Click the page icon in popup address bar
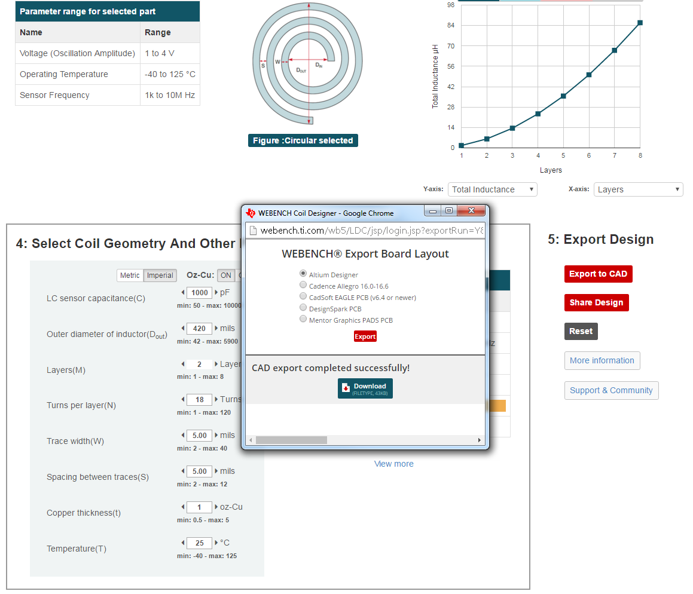The width and height of the screenshot is (693, 594). pos(254,231)
